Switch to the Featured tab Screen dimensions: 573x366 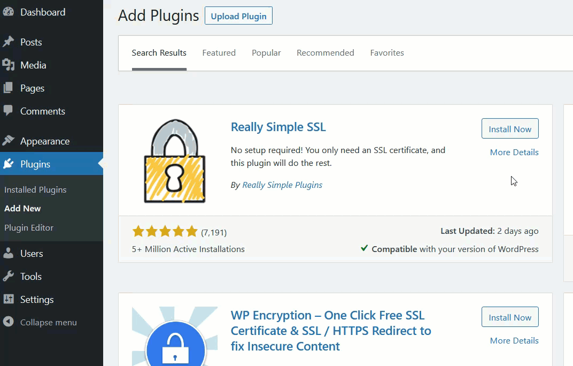tap(219, 53)
